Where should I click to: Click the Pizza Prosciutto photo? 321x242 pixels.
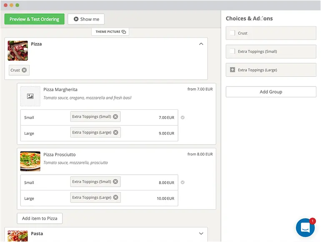[x=30, y=161]
